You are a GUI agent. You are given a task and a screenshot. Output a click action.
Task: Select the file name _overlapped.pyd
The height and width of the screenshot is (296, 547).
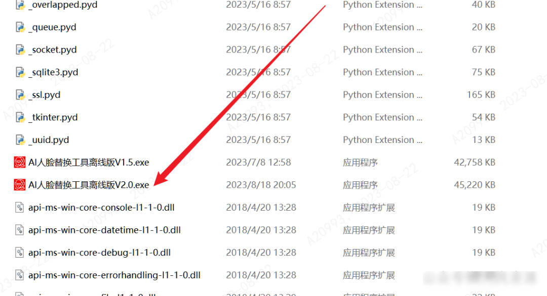tap(63, 5)
